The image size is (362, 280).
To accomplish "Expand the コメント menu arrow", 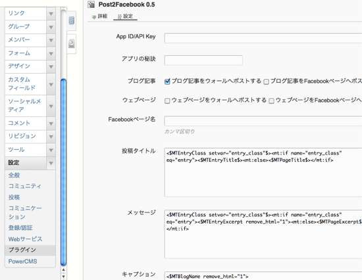I will click(51, 124).
